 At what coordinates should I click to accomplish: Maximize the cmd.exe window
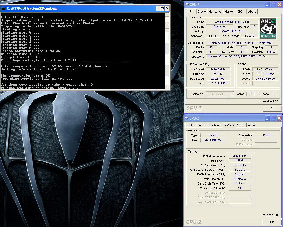click(163, 8)
